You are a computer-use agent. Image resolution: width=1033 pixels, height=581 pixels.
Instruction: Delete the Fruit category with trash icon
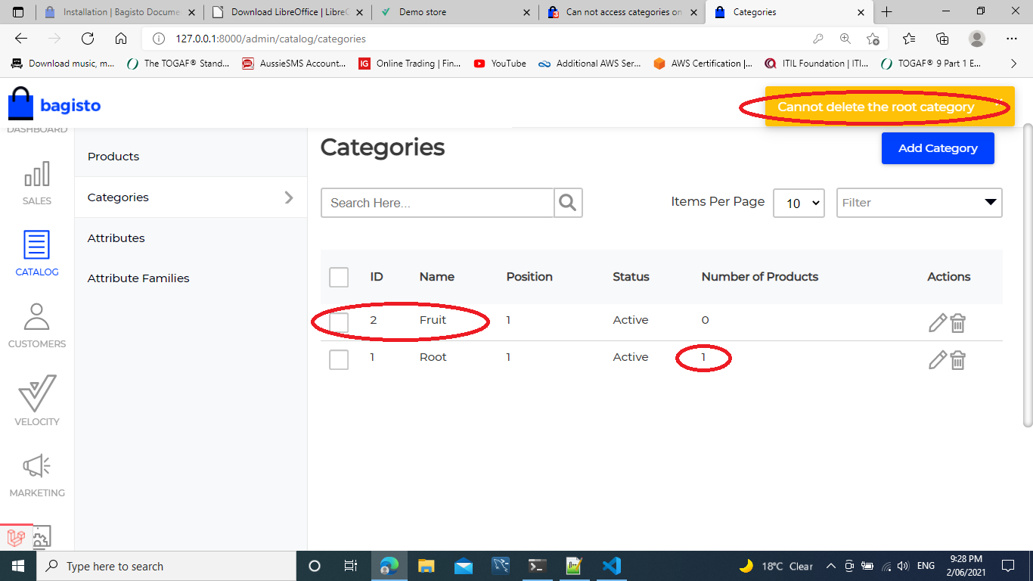click(x=957, y=323)
